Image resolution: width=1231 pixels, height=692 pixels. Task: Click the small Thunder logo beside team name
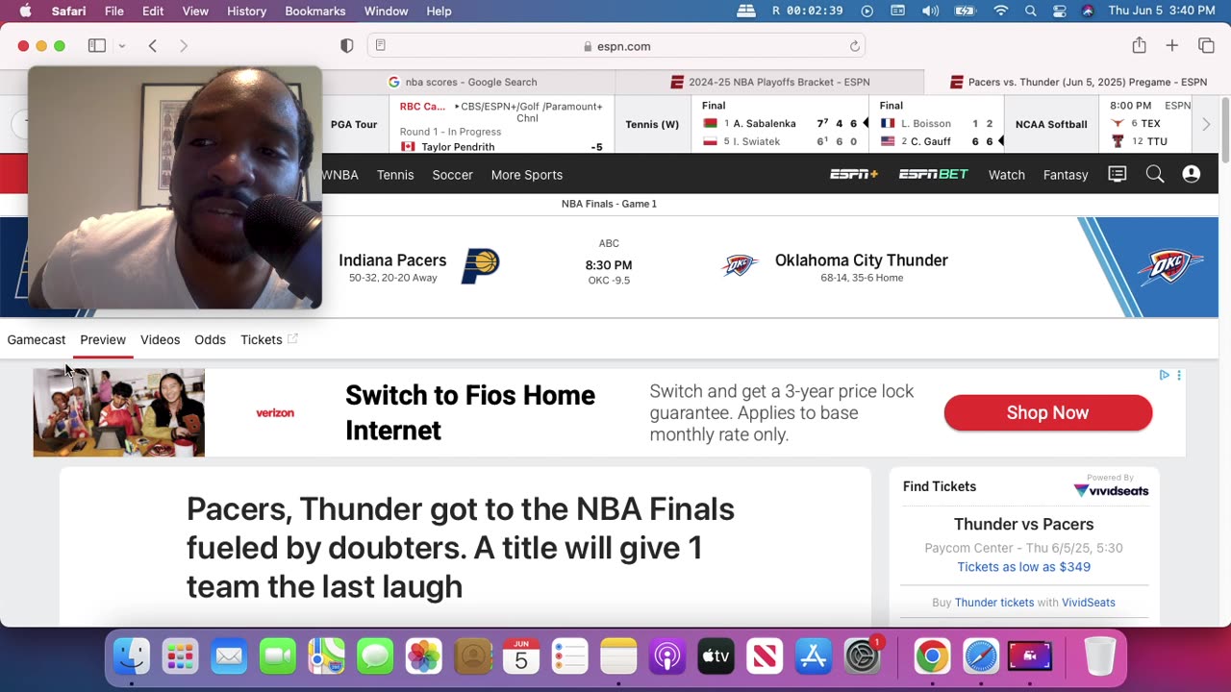(x=741, y=265)
